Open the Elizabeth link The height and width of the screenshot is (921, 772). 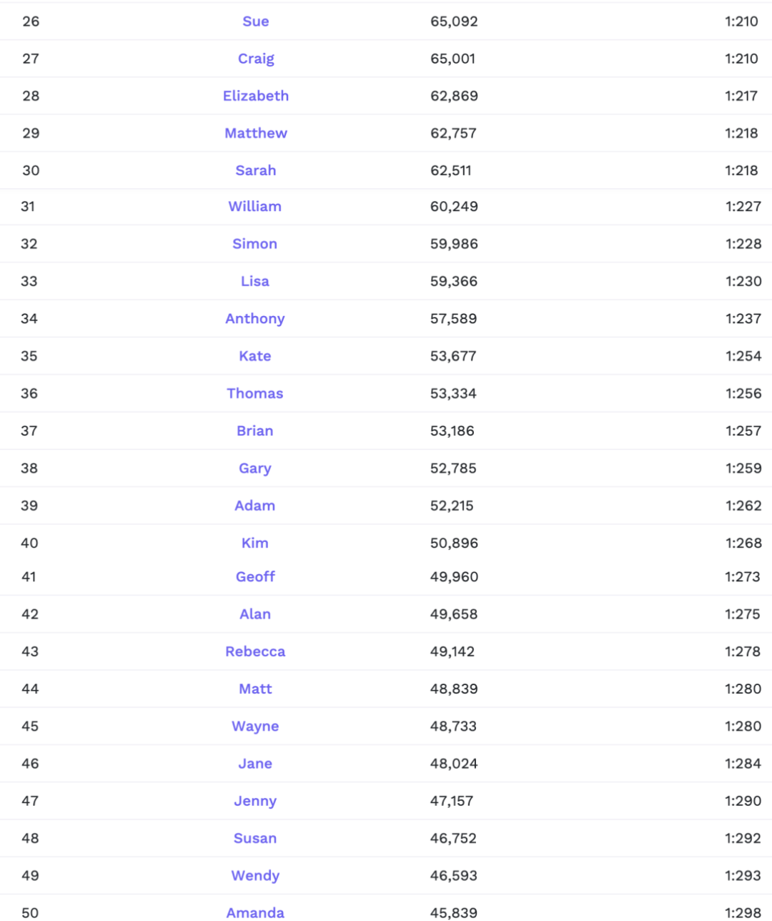click(256, 96)
